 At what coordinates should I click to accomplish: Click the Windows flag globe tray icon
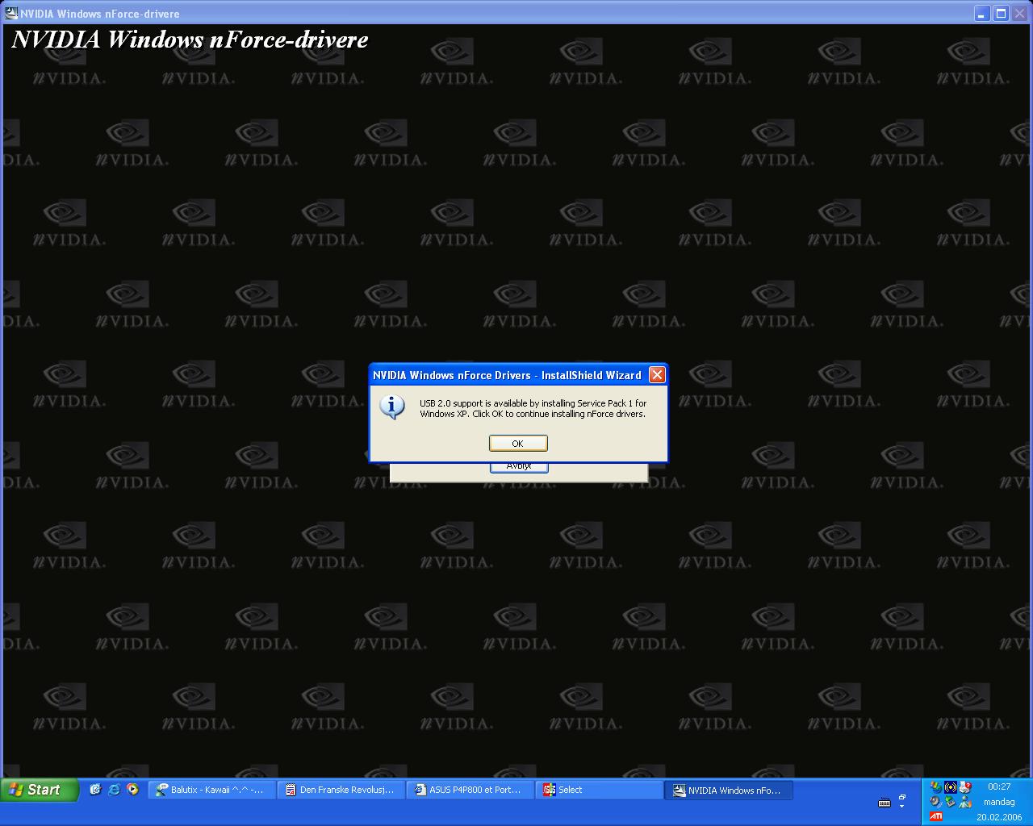936,787
